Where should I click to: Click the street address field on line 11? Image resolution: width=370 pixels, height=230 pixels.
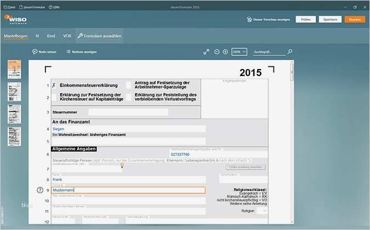pyautogui.click(x=129, y=211)
